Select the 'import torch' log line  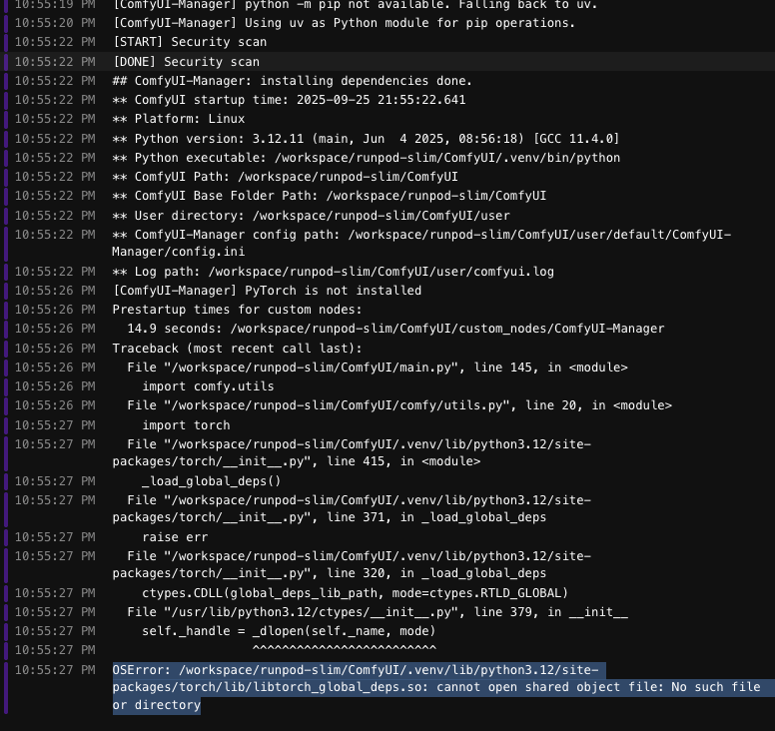pyautogui.click(x=186, y=425)
